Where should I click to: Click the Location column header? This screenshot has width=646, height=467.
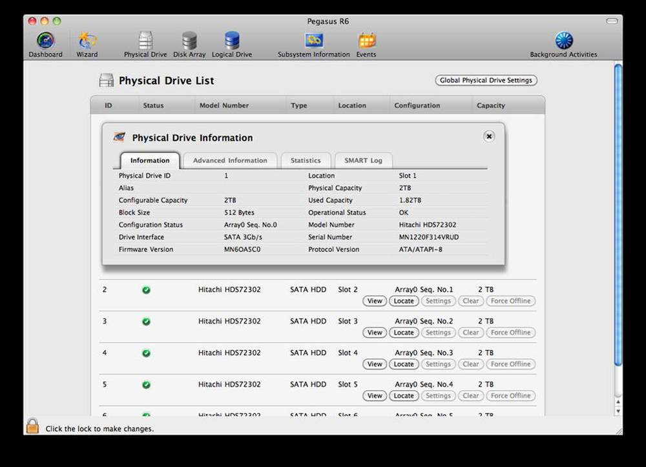tap(352, 105)
